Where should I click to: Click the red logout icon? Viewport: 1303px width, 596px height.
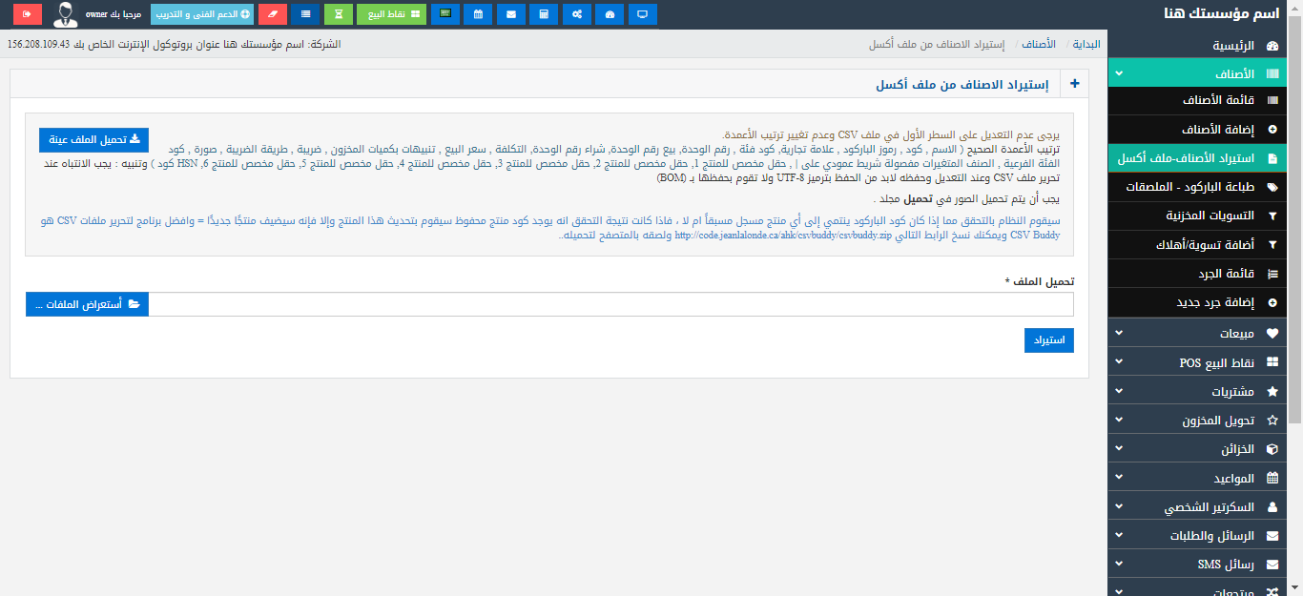(27, 14)
